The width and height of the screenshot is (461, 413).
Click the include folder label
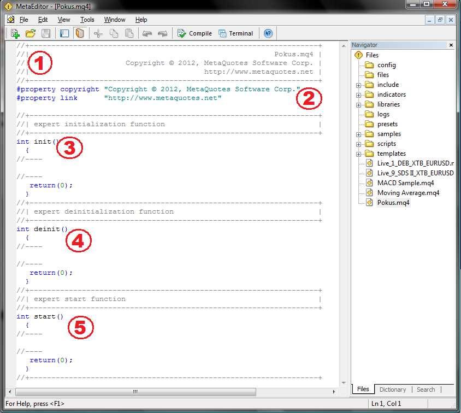[x=388, y=85]
